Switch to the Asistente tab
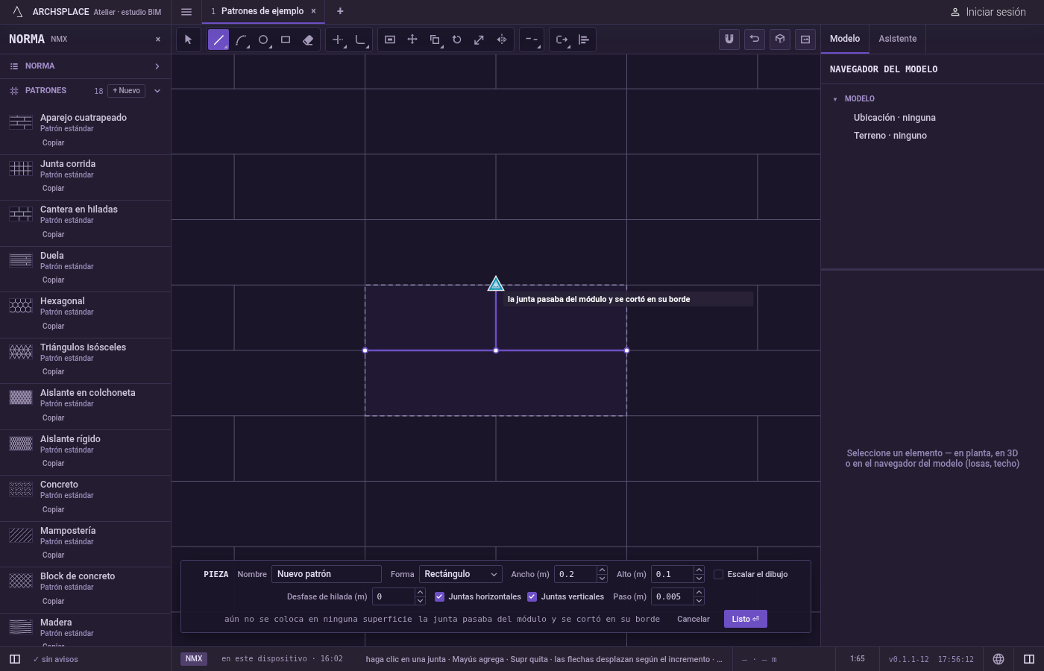 pyautogui.click(x=897, y=39)
